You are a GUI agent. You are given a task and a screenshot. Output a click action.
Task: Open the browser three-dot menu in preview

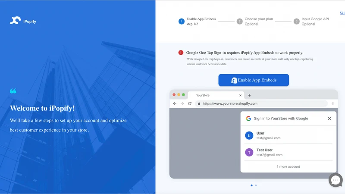(x=333, y=103)
